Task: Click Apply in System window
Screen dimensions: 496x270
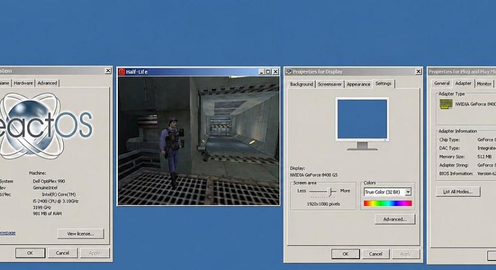Action: (94, 253)
